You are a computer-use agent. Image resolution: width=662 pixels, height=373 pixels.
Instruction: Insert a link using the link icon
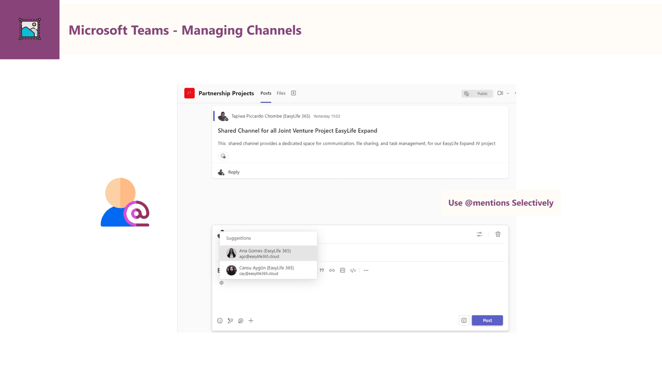point(332,270)
